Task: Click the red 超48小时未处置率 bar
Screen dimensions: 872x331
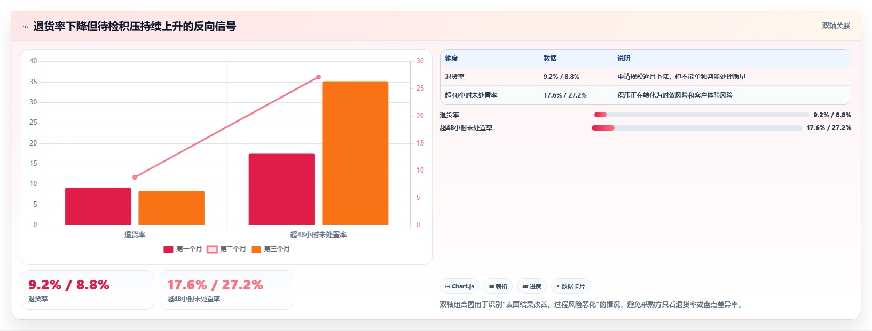Action: [x=282, y=189]
